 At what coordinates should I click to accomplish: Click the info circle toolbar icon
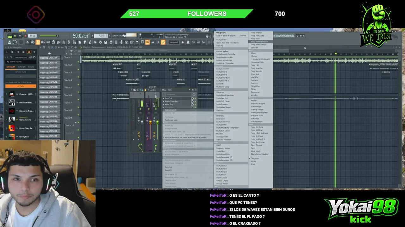[126, 42]
